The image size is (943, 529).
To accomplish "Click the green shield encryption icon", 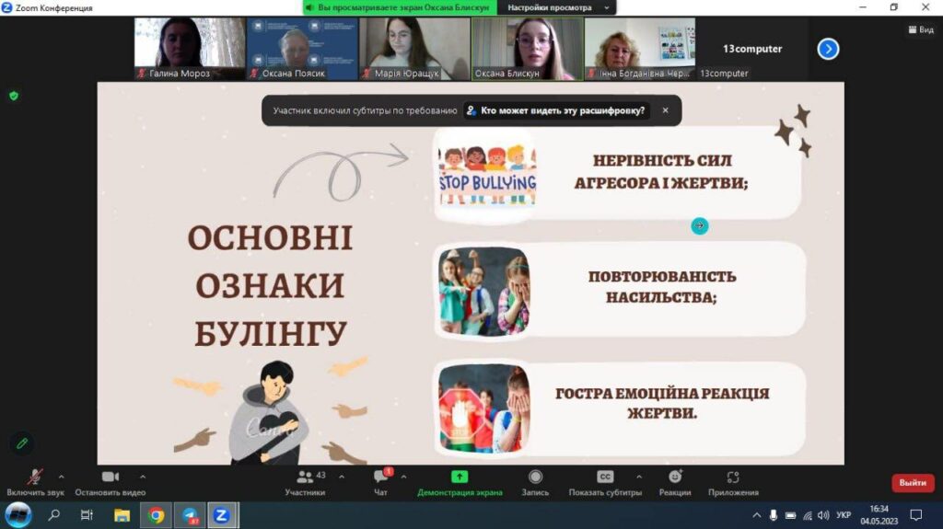I will (x=14, y=95).
